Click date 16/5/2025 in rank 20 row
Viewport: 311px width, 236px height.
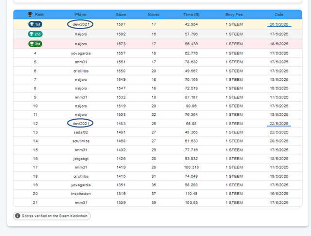click(279, 194)
